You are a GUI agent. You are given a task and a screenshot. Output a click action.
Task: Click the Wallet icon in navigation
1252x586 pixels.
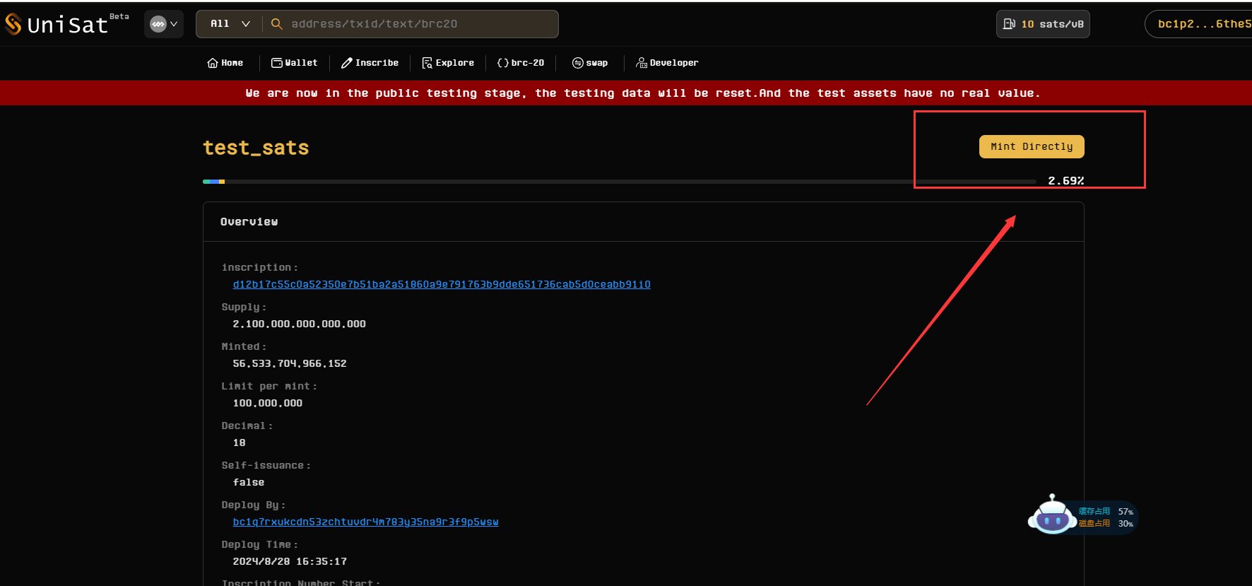click(277, 63)
